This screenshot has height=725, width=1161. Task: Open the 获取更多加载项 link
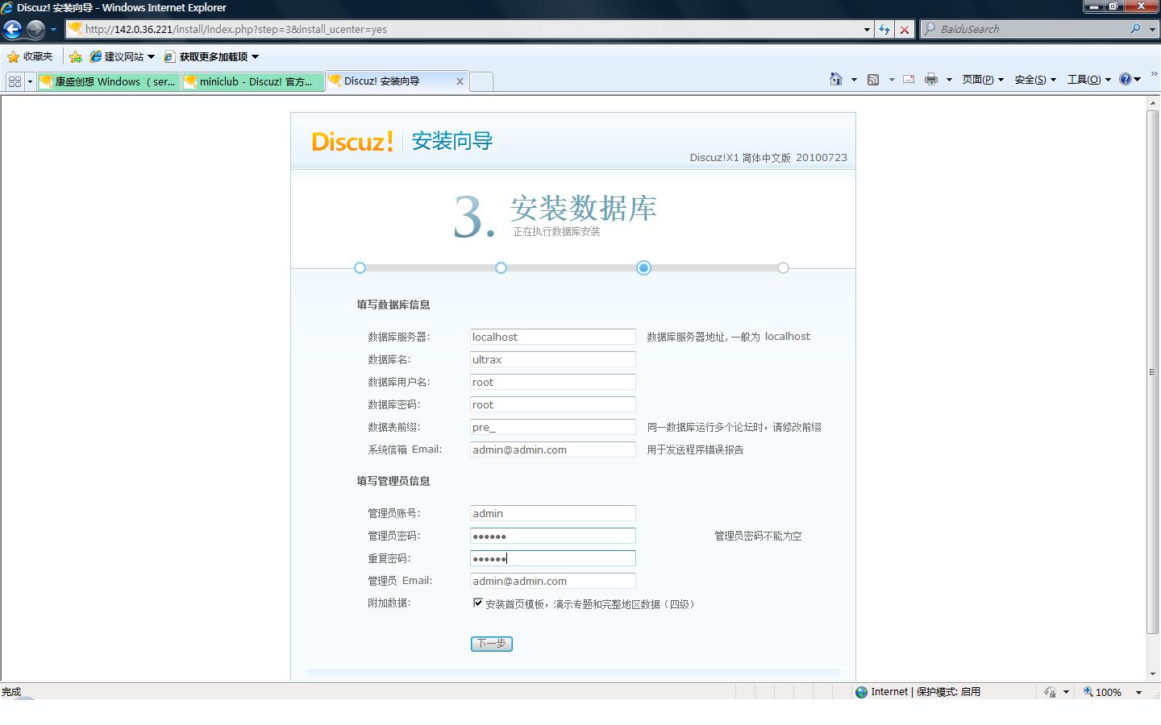point(211,56)
